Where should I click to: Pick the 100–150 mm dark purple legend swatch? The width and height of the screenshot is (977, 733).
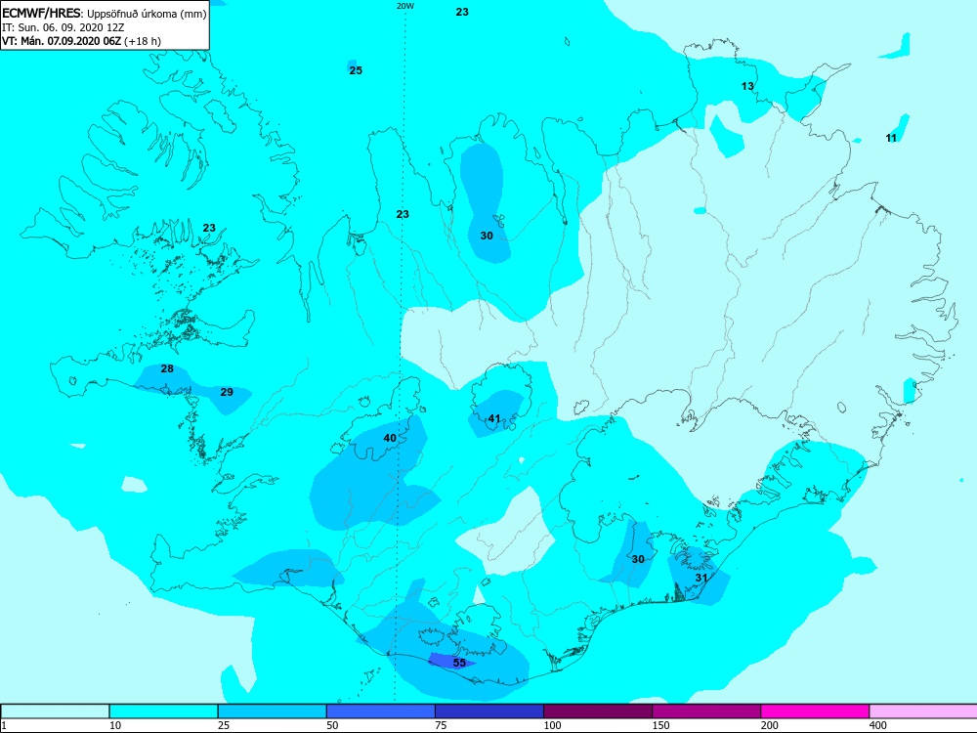[x=598, y=711]
